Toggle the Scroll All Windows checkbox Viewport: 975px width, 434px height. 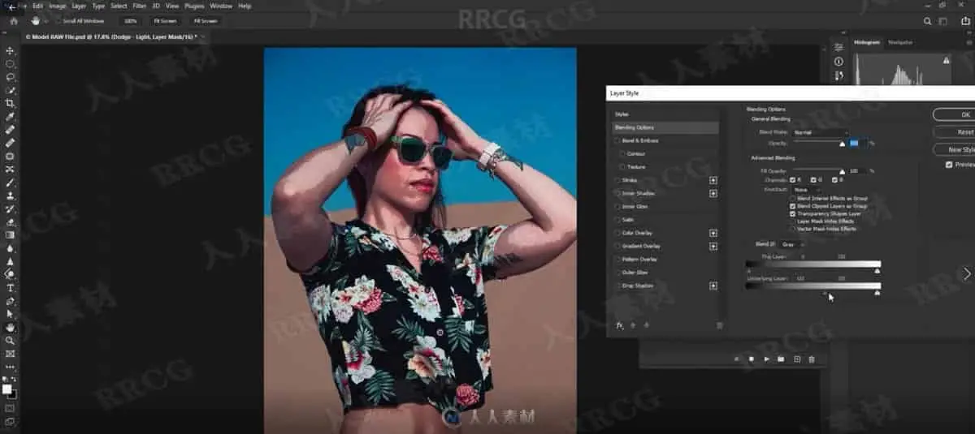pos(59,20)
